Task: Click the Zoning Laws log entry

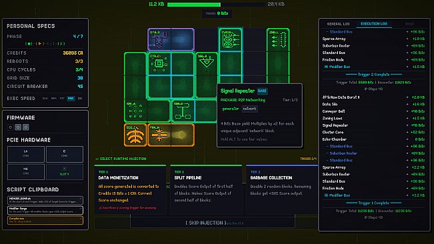Action: [373, 118]
